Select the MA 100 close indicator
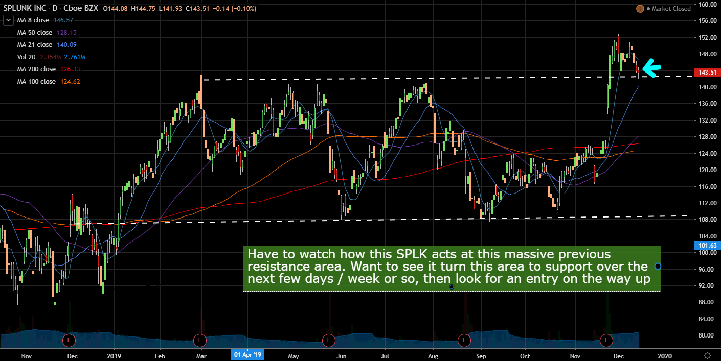721x361 pixels. click(36, 82)
